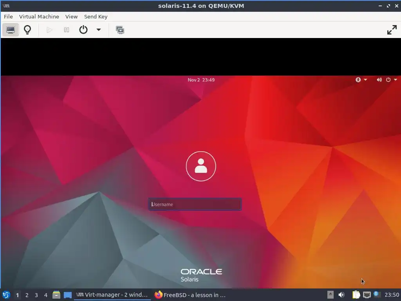This screenshot has height=301, width=401.
Task: Switch to workspace 4
Action: [46, 295]
